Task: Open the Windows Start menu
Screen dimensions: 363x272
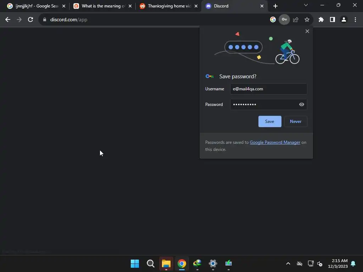Action: pos(135,263)
